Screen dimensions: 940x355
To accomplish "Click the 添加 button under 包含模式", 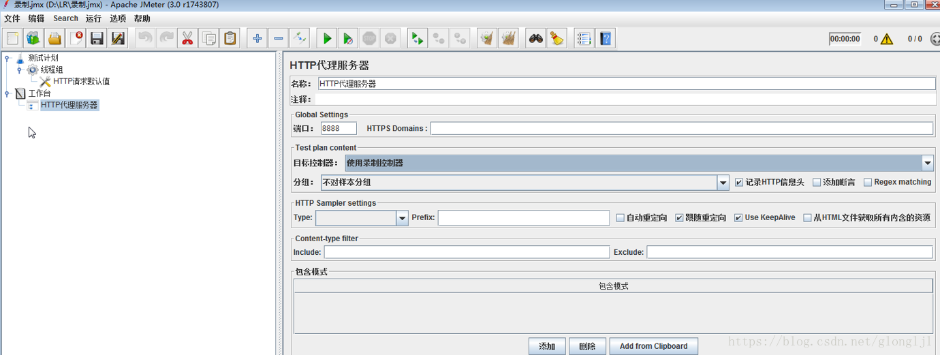I will click(547, 346).
